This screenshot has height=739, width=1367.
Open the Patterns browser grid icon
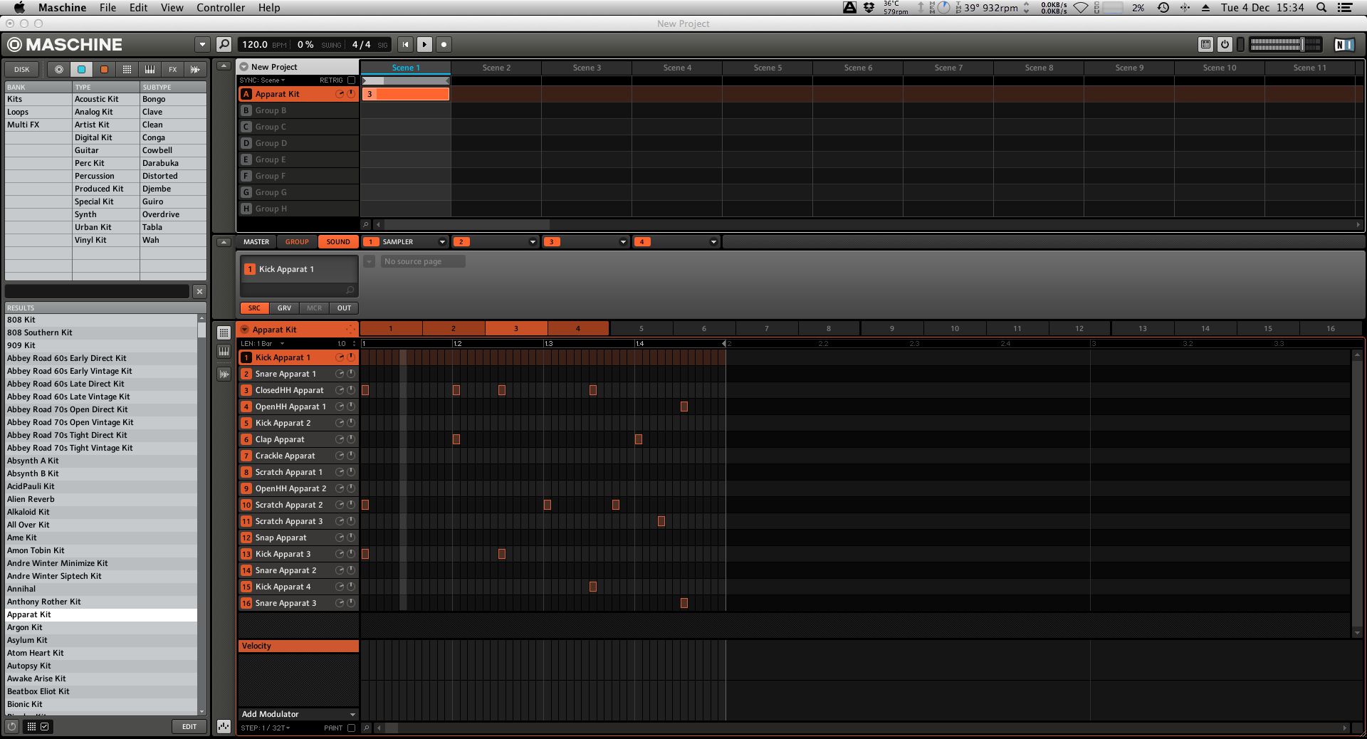point(127,69)
